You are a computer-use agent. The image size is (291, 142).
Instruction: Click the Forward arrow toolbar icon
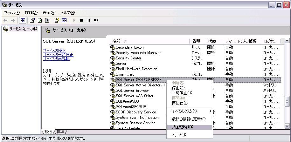pos(13,20)
